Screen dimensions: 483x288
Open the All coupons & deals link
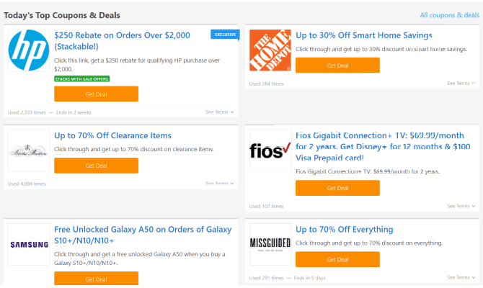click(449, 15)
